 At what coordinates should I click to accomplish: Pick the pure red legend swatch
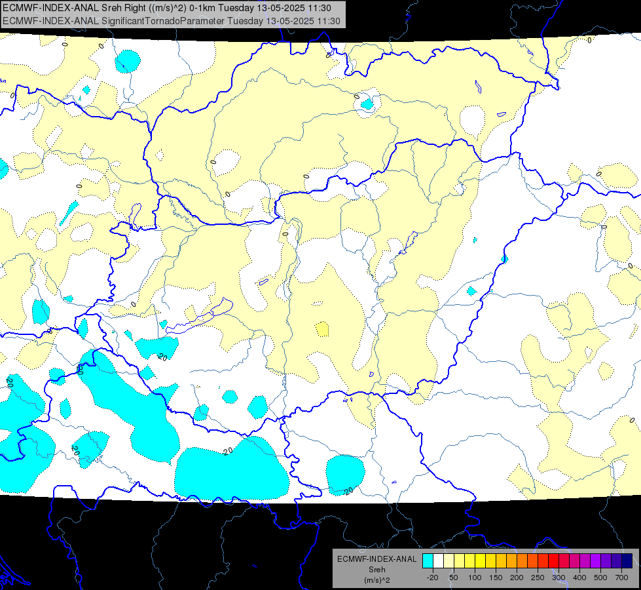[553, 561]
